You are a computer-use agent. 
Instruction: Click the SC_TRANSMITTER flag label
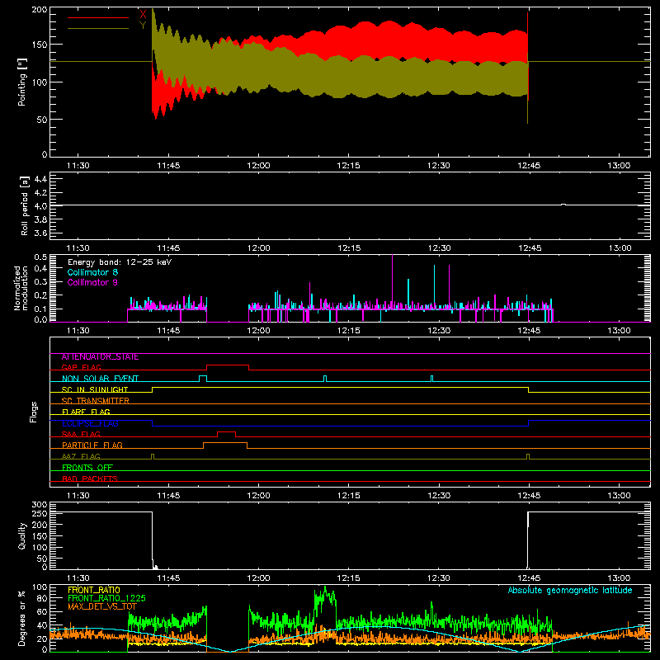(x=96, y=401)
